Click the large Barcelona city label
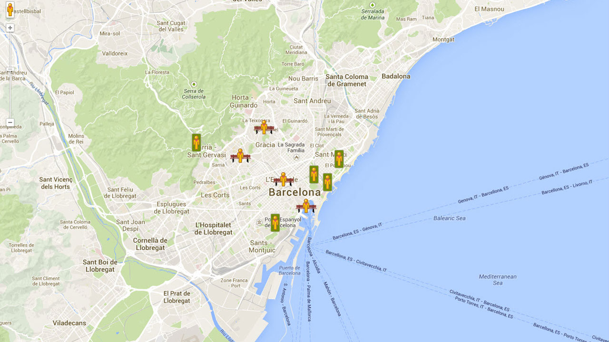The height and width of the screenshot is (342, 609). tap(295, 192)
